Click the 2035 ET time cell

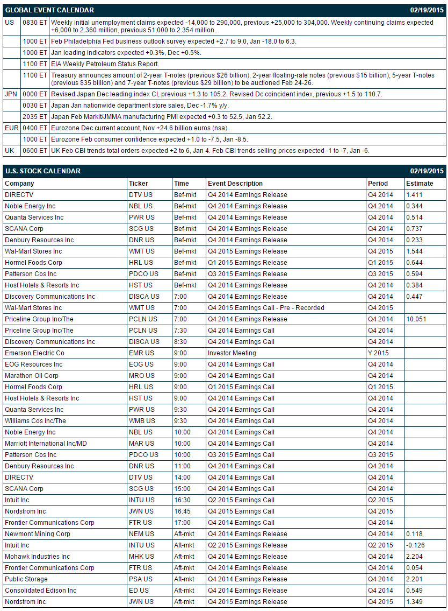(x=35, y=117)
